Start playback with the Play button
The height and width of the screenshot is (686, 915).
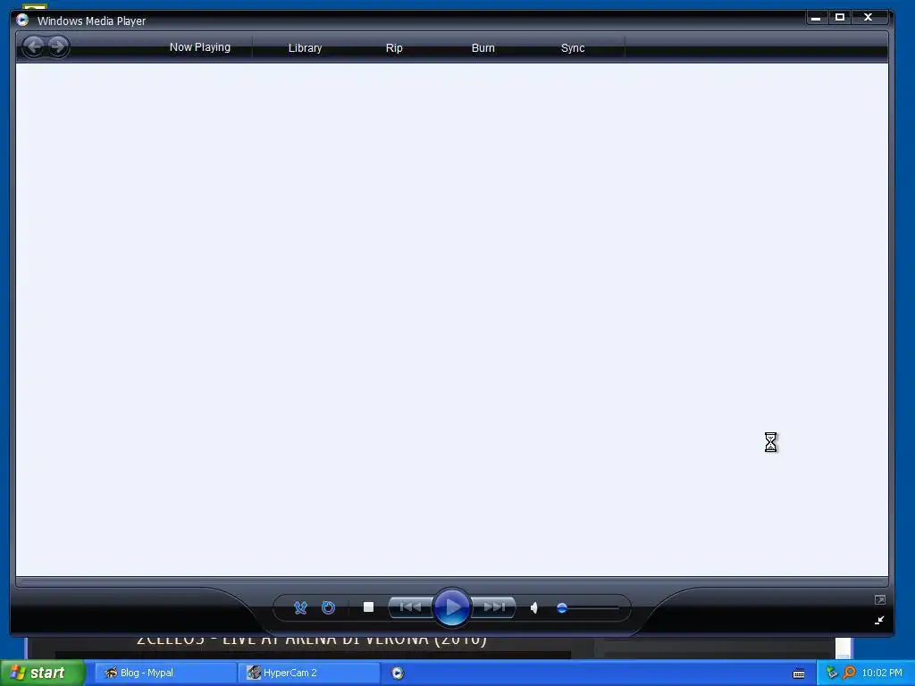coord(451,607)
